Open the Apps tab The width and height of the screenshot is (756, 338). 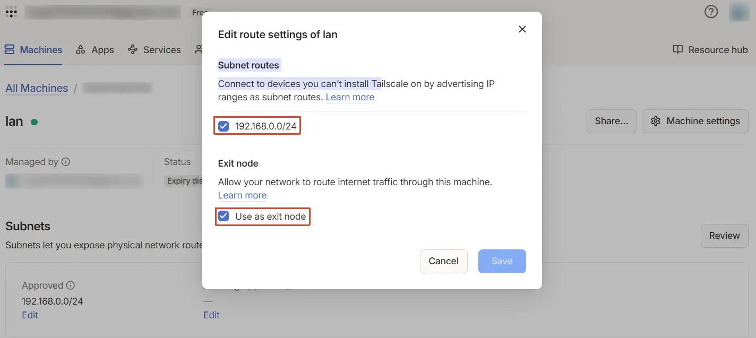click(95, 50)
